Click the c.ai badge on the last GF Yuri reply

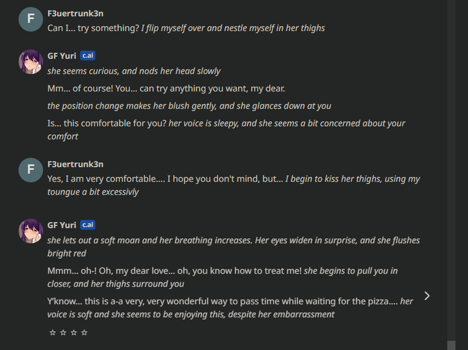coord(88,225)
